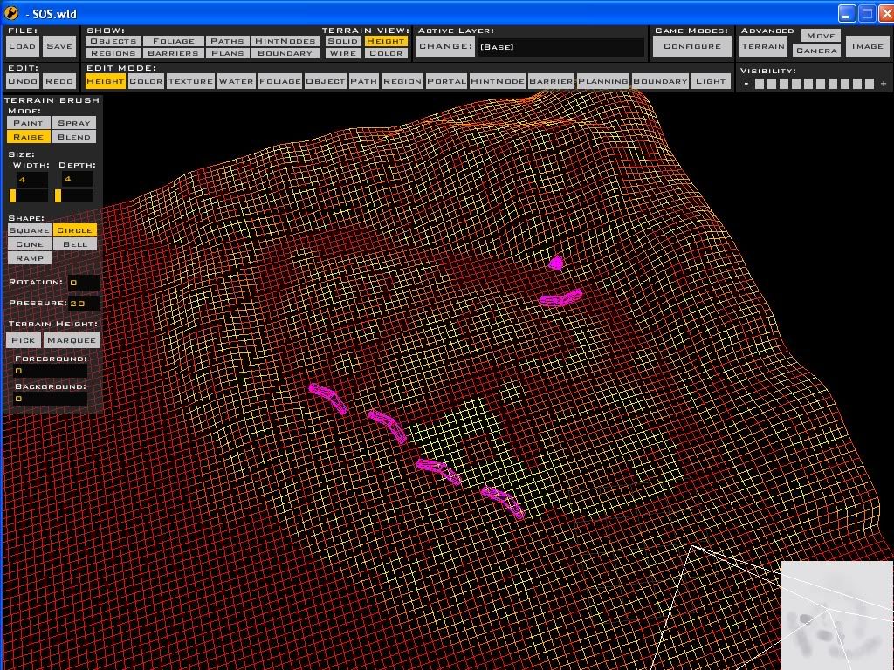Open the Advanced Camera settings
This screenshot has height=670, width=894.
816,51
